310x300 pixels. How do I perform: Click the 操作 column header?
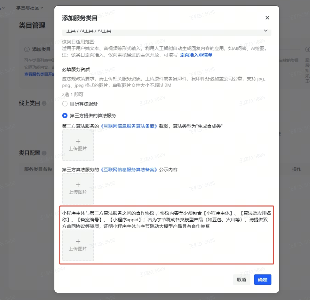click(296, 169)
